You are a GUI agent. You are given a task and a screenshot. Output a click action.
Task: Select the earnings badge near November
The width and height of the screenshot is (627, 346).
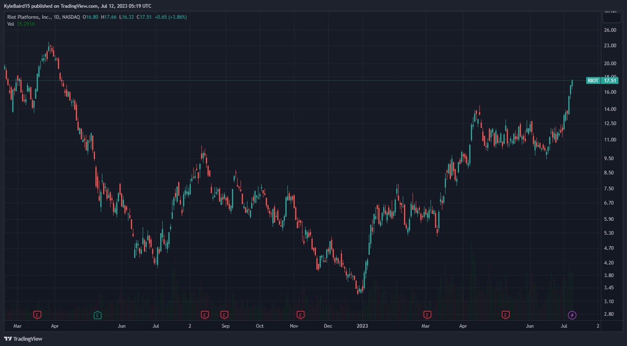click(x=300, y=315)
